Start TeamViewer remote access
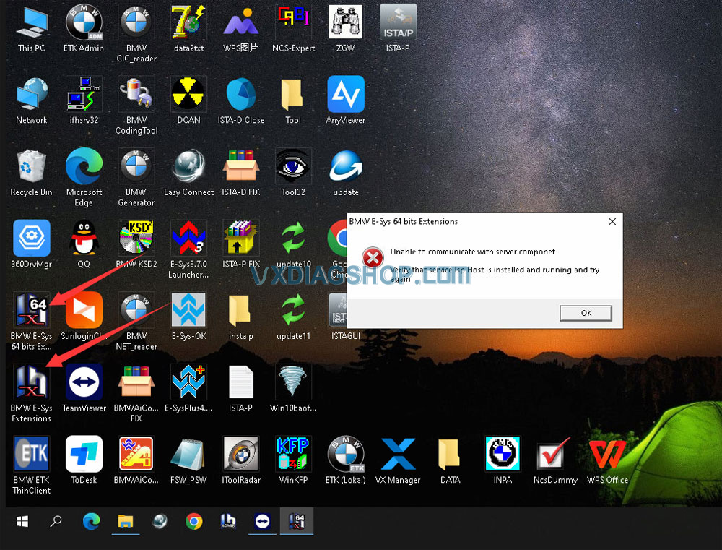The height and width of the screenshot is (550, 722). (x=84, y=382)
